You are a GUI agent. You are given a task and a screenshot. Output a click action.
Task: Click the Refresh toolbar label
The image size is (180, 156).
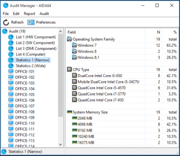[x=17, y=22]
